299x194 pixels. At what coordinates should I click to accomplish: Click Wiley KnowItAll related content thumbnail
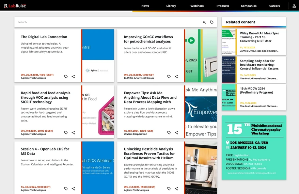(229, 42)
